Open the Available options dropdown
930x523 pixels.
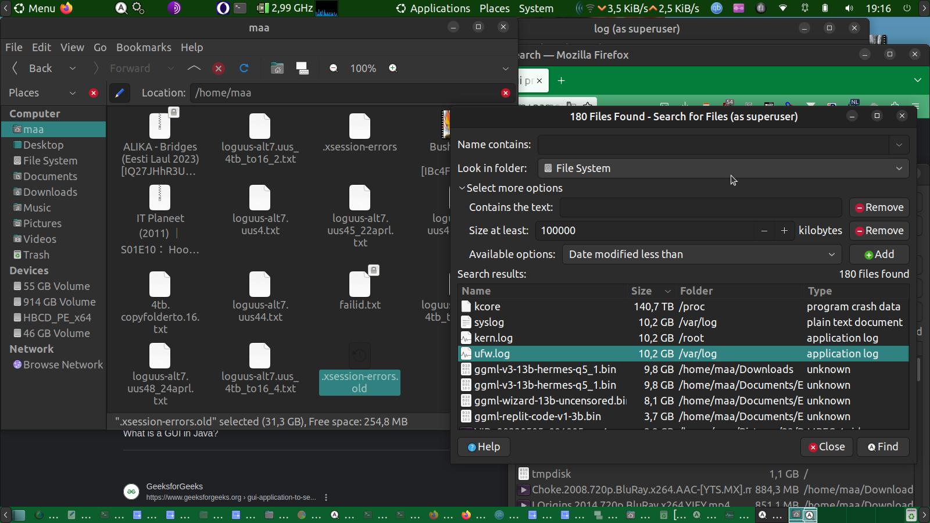[x=702, y=255]
